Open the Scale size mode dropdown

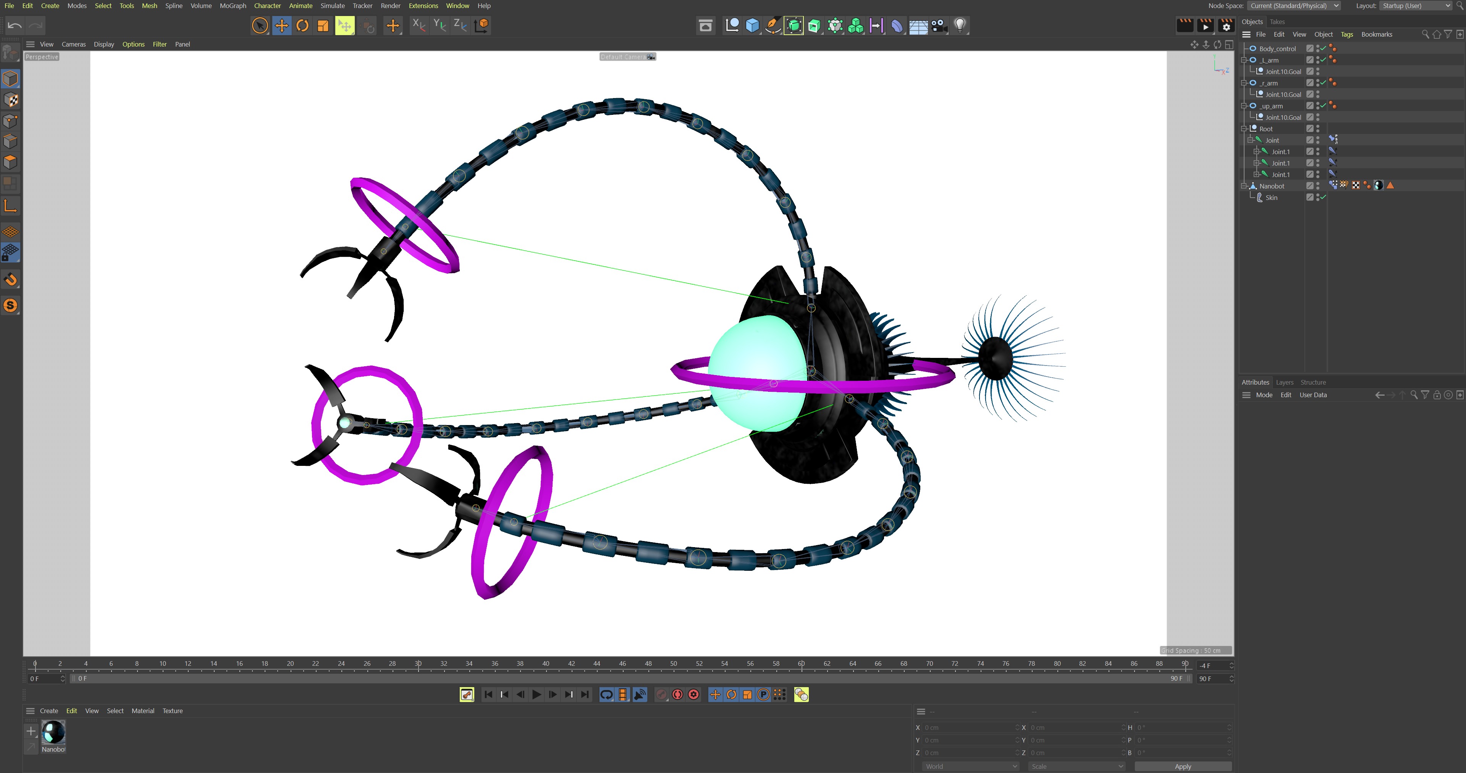pos(1077,766)
